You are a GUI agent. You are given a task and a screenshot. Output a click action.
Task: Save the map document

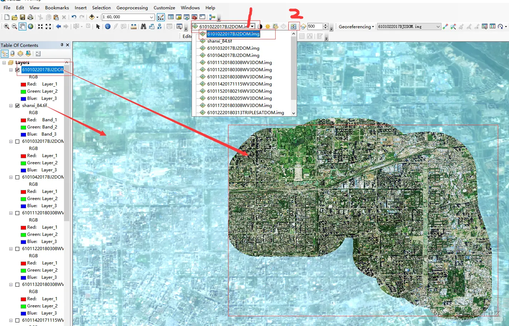(23, 17)
